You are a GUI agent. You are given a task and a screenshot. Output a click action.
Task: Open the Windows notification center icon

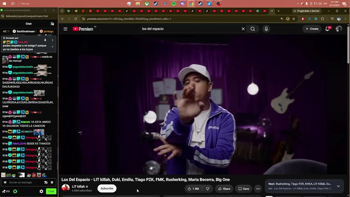pyautogui.click(x=345, y=4)
